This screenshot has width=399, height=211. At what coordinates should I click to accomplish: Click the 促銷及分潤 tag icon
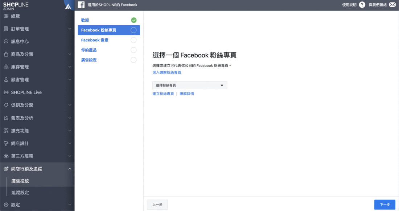6,105
